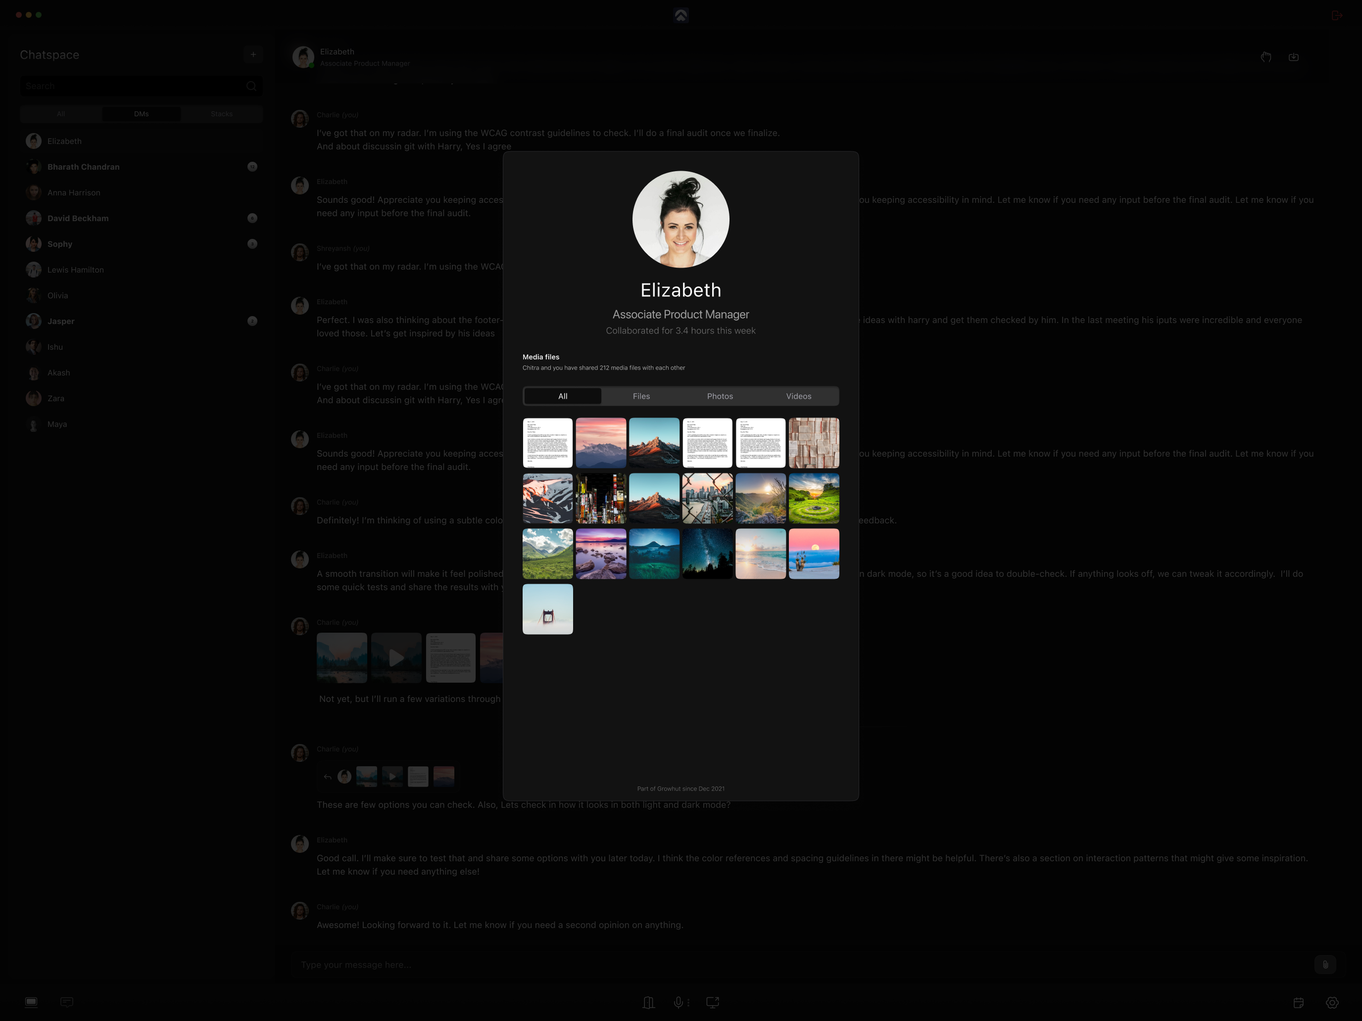Click the app logo at top center
Viewport: 1362px width, 1021px height.
(681, 15)
